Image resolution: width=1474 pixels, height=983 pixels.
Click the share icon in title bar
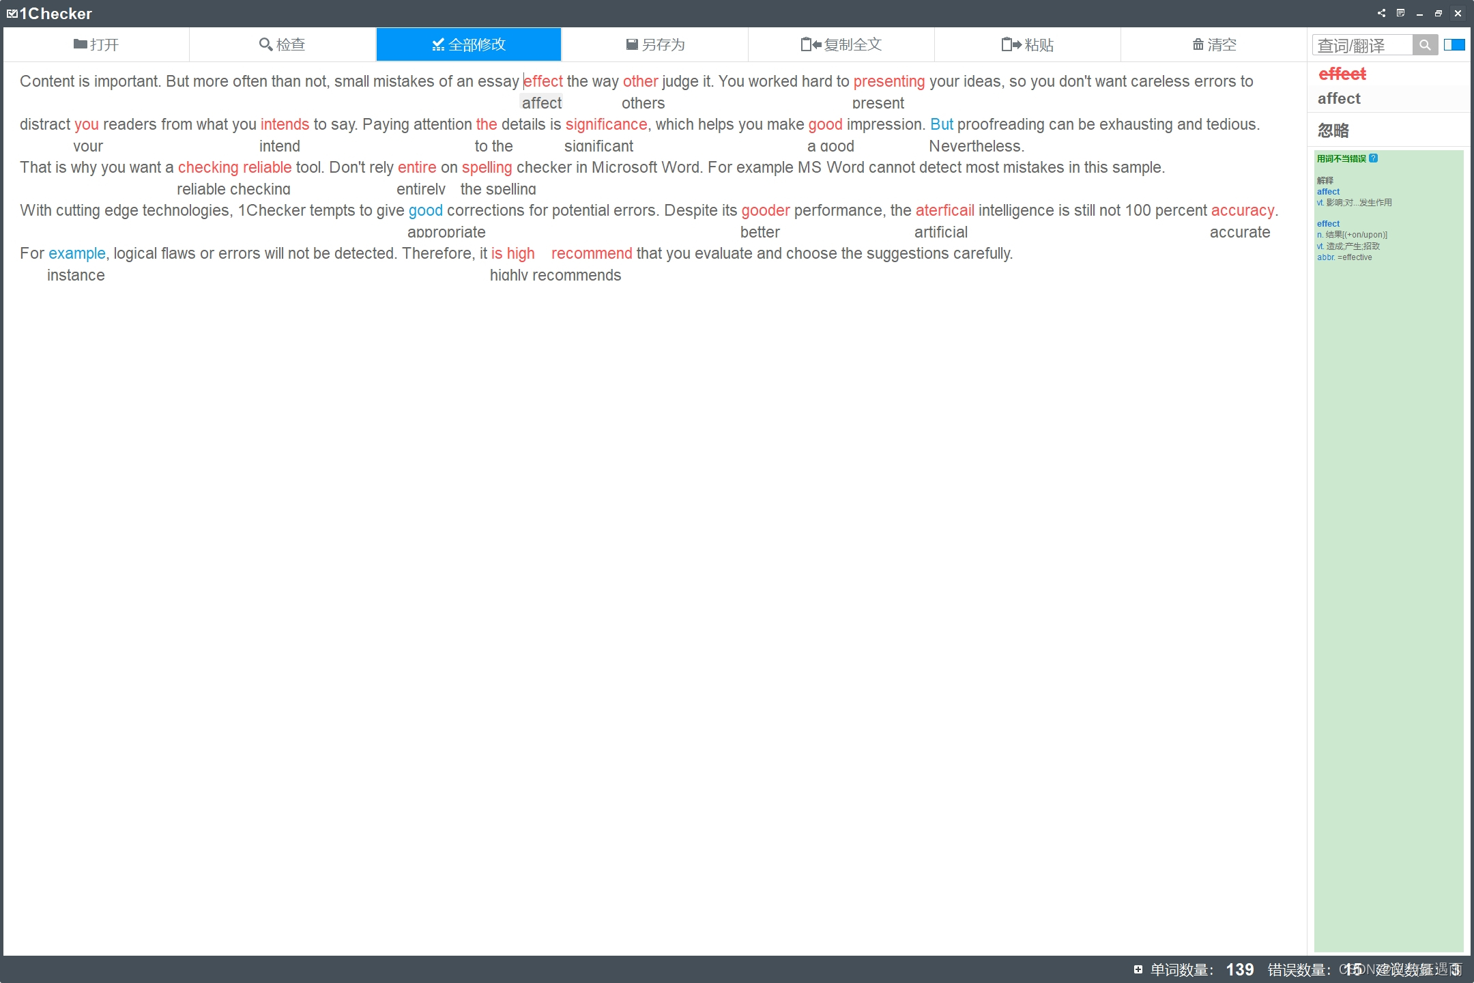pos(1381,13)
